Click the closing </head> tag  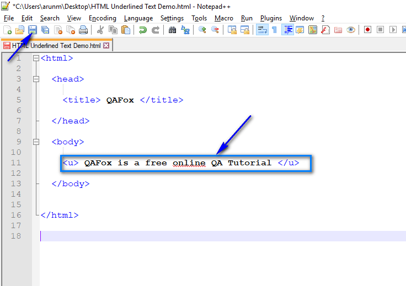tap(71, 121)
